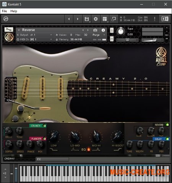Toggle the orange EQ switch

coord(89,150)
